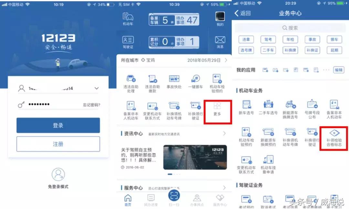Tap the 编辑 button beside 我的应用
Screen dimensions: 349x209
(338, 70)
